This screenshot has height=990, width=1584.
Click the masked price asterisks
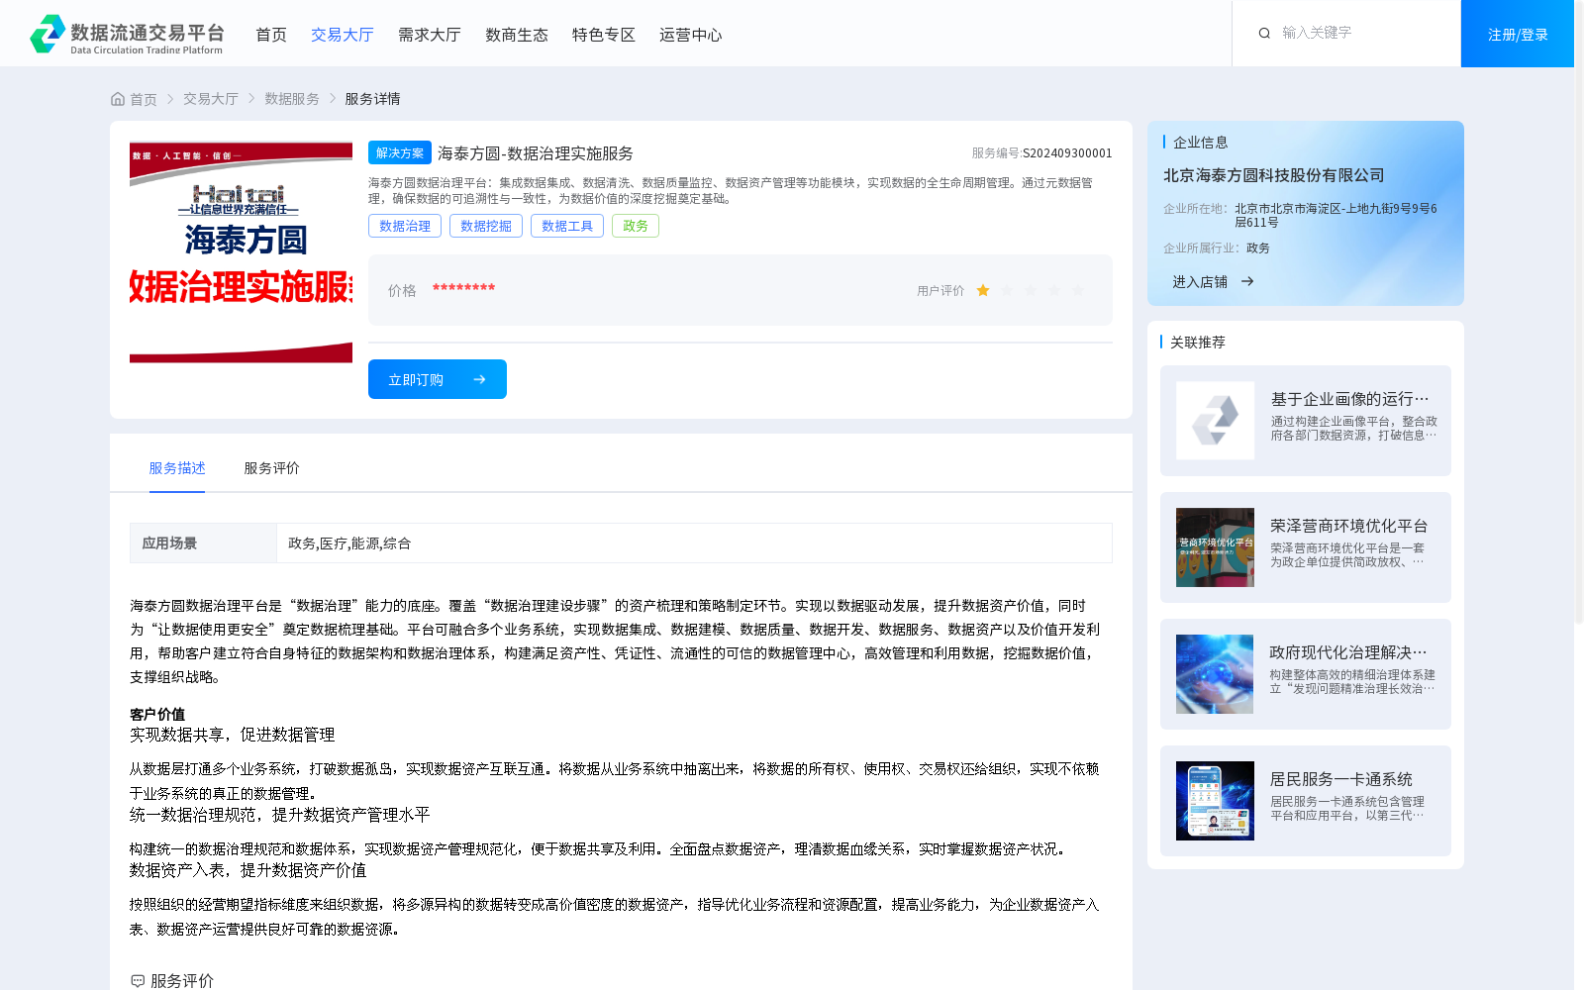(x=463, y=289)
